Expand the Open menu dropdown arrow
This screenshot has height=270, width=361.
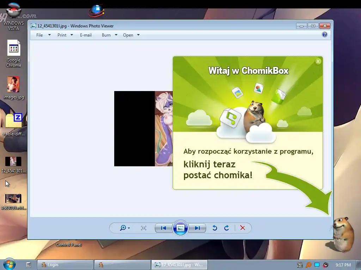(x=138, y=35)
